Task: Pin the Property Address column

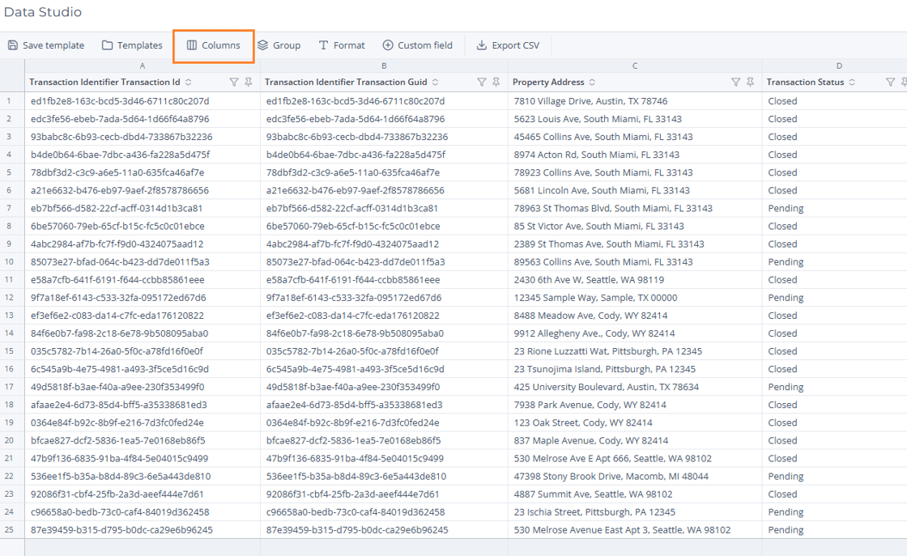Action: click(x=750, y=82)
